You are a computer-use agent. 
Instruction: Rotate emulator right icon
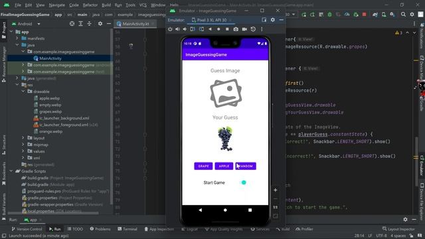coord(201,29)
